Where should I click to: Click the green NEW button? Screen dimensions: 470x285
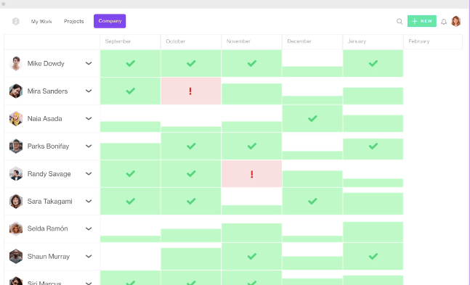(422, 21)
